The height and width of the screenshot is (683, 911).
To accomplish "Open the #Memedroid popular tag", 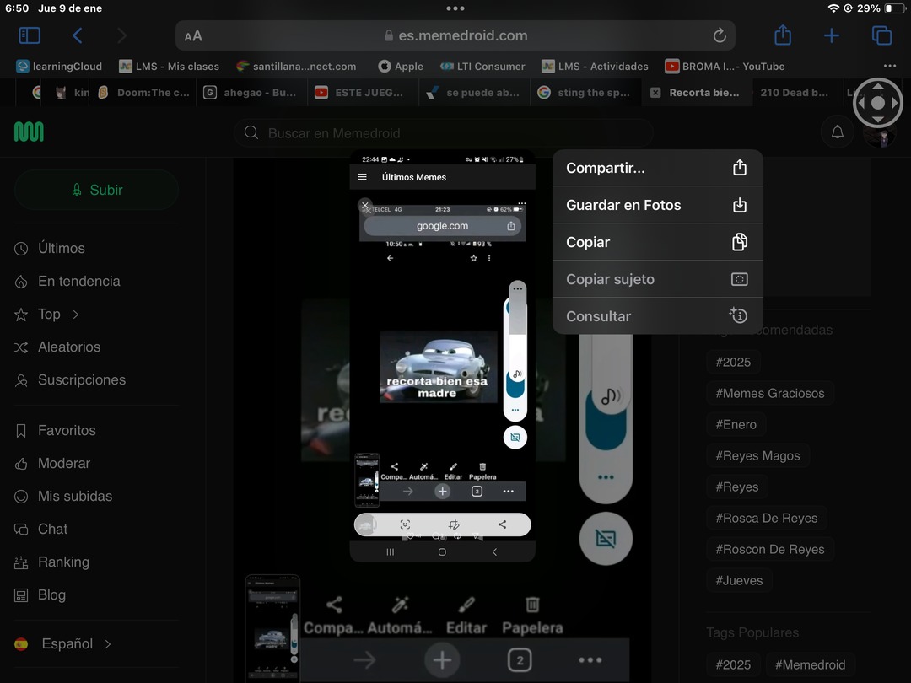I will click(811, 665).
